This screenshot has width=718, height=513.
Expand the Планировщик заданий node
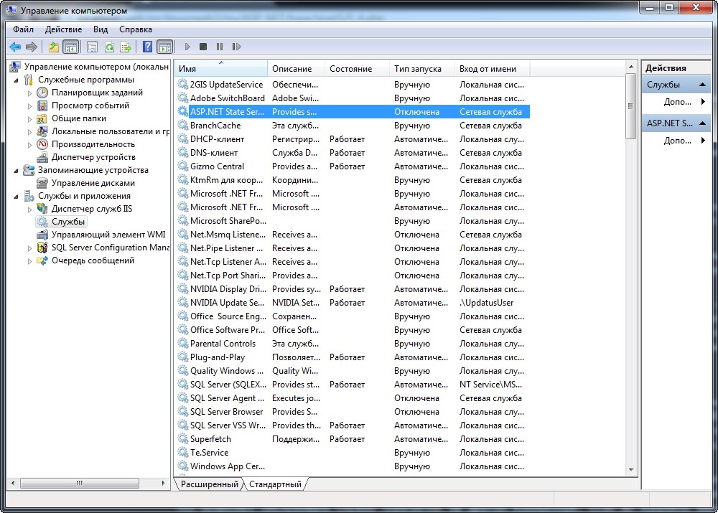29,93
